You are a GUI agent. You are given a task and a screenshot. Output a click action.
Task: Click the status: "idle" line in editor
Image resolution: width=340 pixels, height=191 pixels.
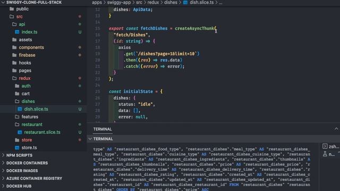[137, 105]
